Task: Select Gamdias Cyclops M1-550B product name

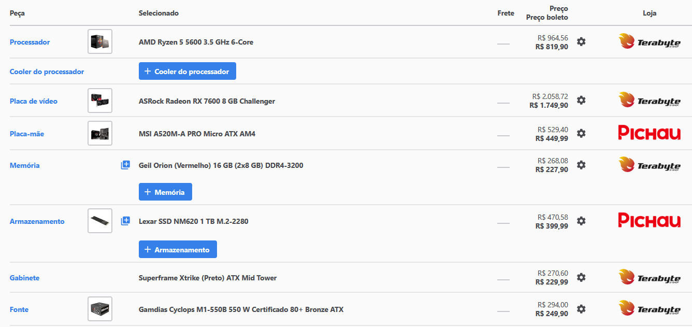Action: coord(241,309)
